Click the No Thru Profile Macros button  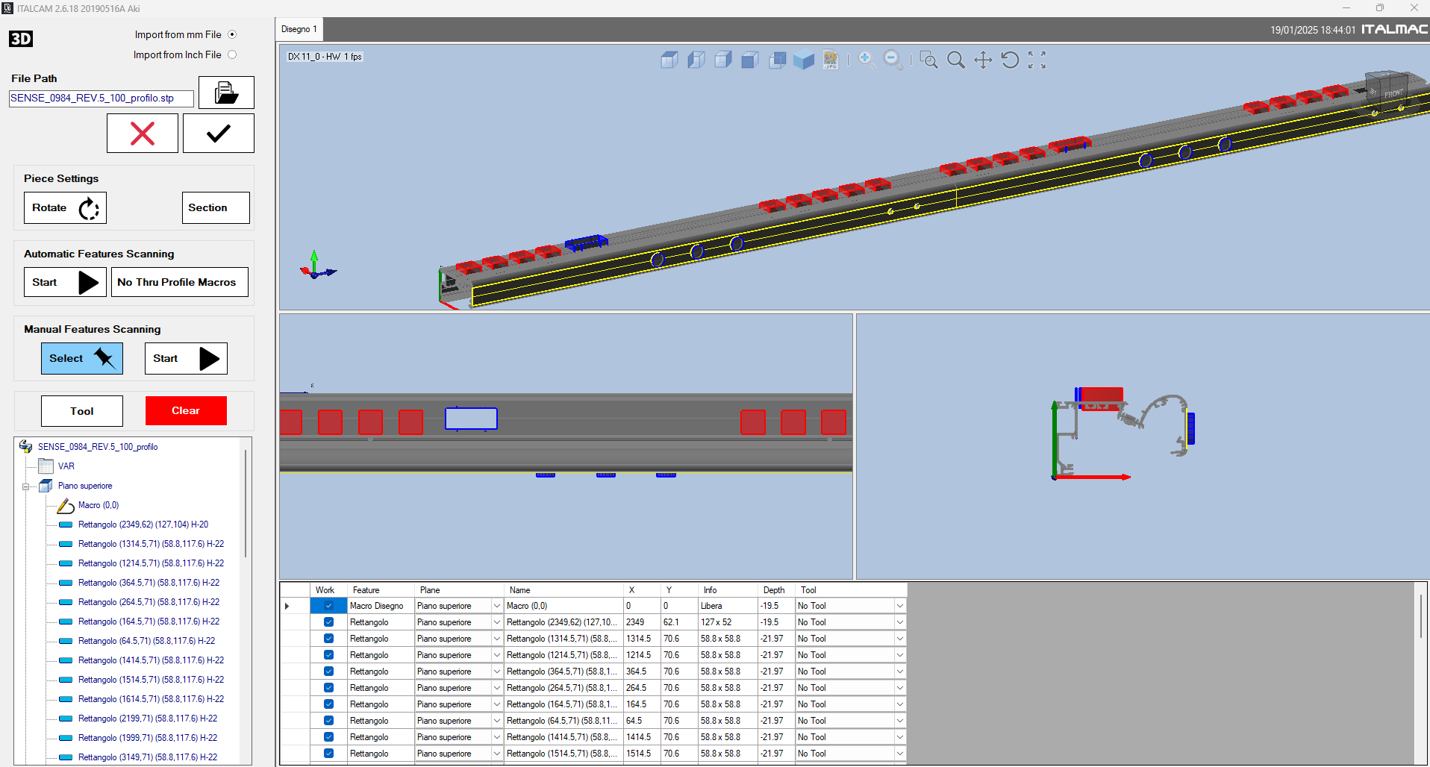coord(179,282)
